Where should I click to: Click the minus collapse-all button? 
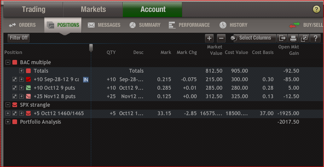pyautogui.click(x=221, y=38)
